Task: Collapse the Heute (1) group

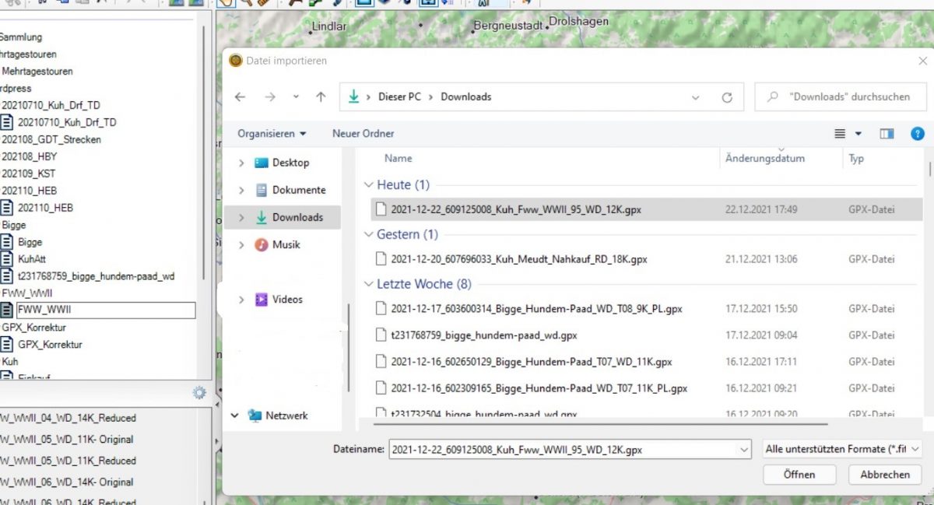Action: tap(368, 185)
